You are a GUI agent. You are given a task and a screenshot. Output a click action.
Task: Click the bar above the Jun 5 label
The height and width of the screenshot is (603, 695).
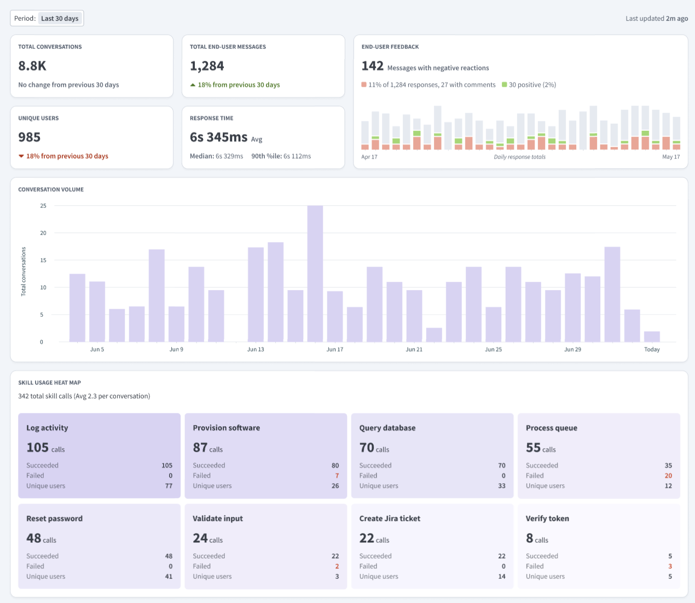[97, 312]
